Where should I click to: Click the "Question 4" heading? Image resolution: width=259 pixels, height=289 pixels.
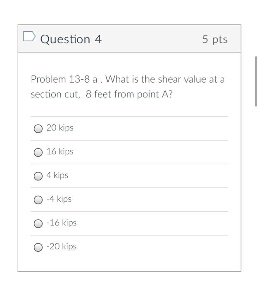(71, 39)
